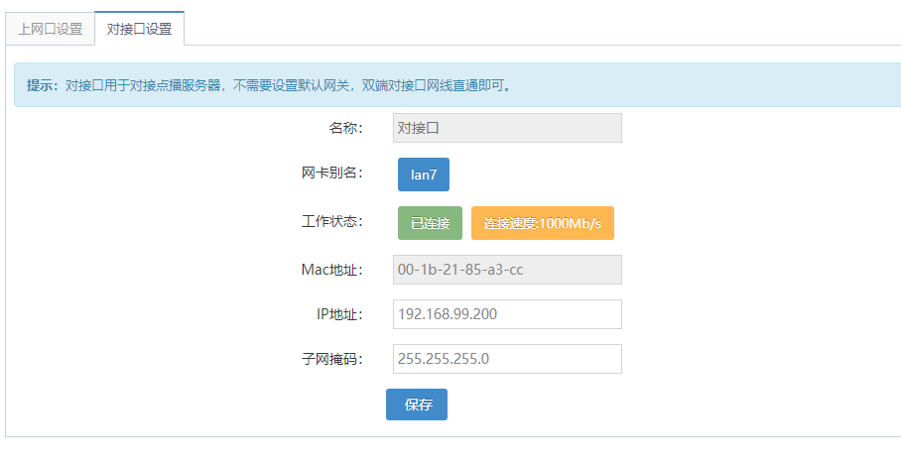
Task: Click the Mac地址 label text
Action: click(331, 270)
